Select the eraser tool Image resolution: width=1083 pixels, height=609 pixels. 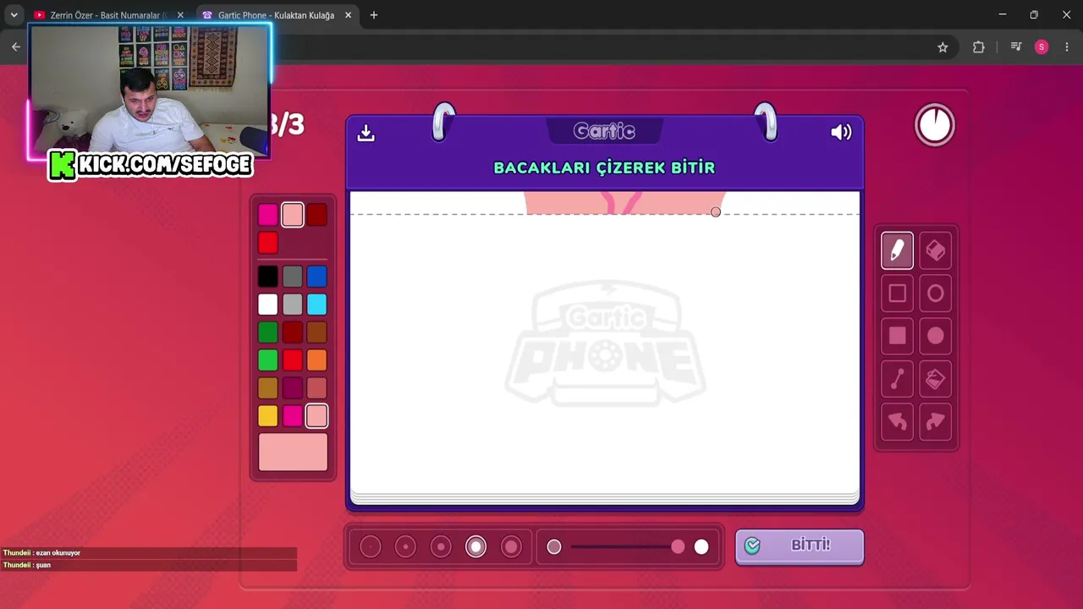click(x=935, y=250)
